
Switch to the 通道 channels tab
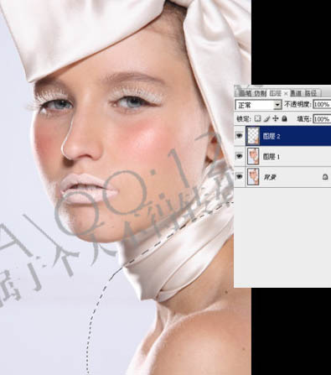tap(296, 93)
